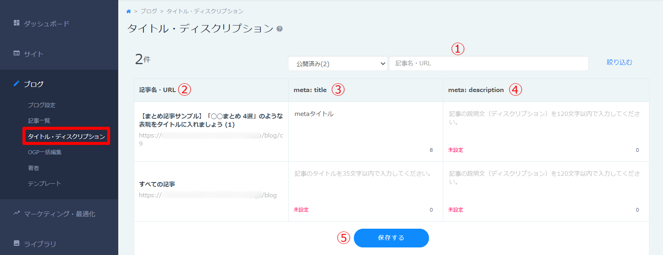Open the テンプレート submenu item

click(x=44, y=184)
